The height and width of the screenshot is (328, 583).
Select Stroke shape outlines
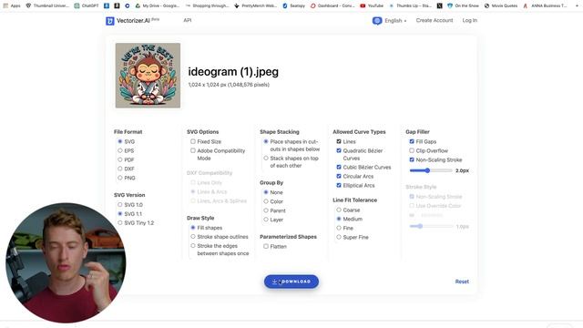tap(193, 237)
